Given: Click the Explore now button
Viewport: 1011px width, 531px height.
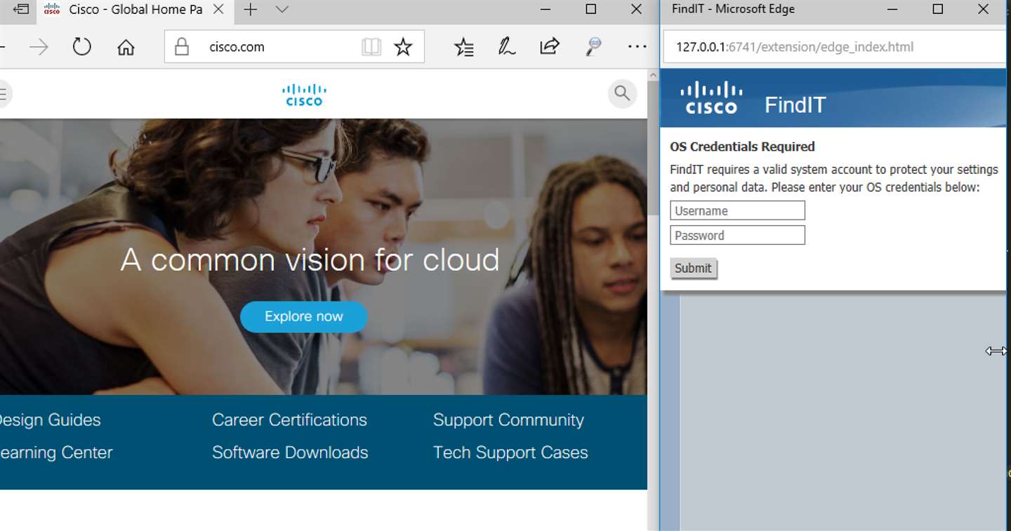Looking at the screenshot, I should (x=304, y=316).
